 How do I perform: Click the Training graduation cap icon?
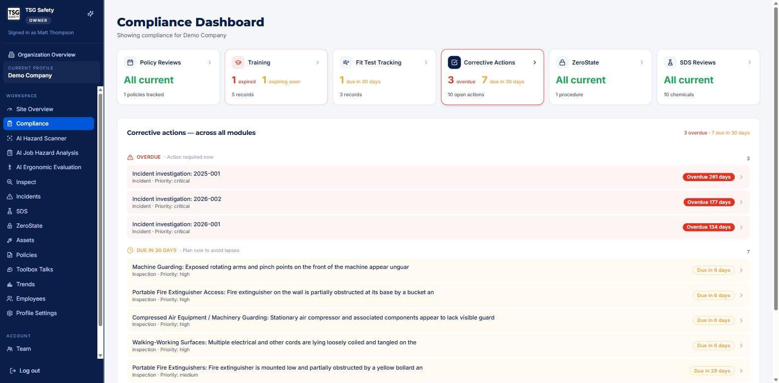tap(238, 63)
